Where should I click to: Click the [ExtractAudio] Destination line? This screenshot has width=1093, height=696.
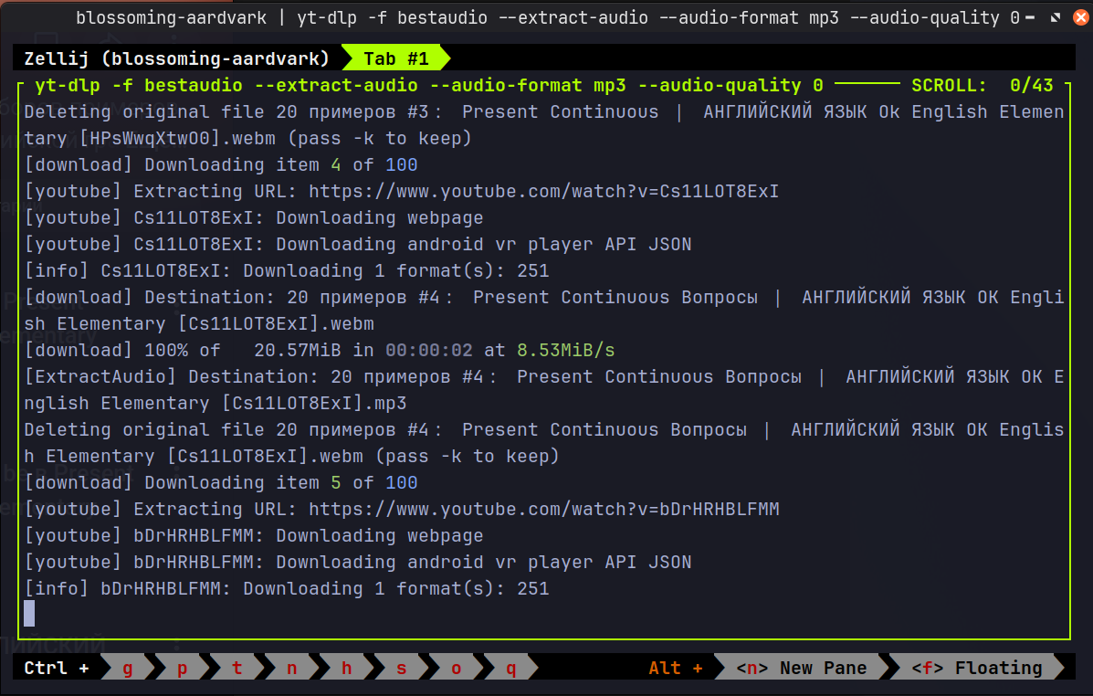[x=543, y=390]
